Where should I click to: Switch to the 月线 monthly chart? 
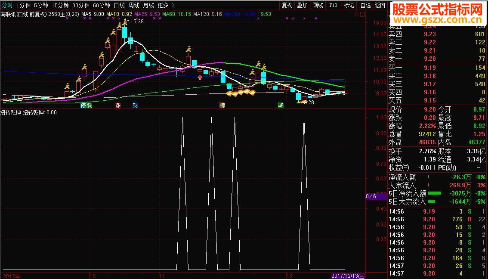point(148,5)
